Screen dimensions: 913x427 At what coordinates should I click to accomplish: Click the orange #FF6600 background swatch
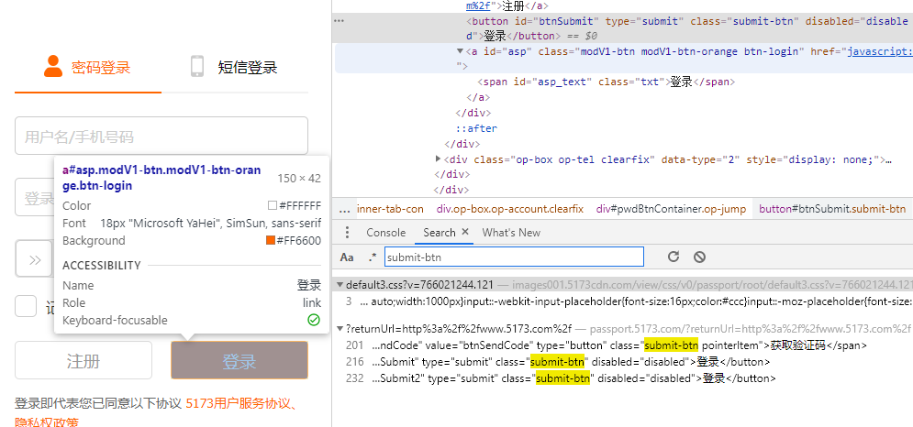point(270,240)
